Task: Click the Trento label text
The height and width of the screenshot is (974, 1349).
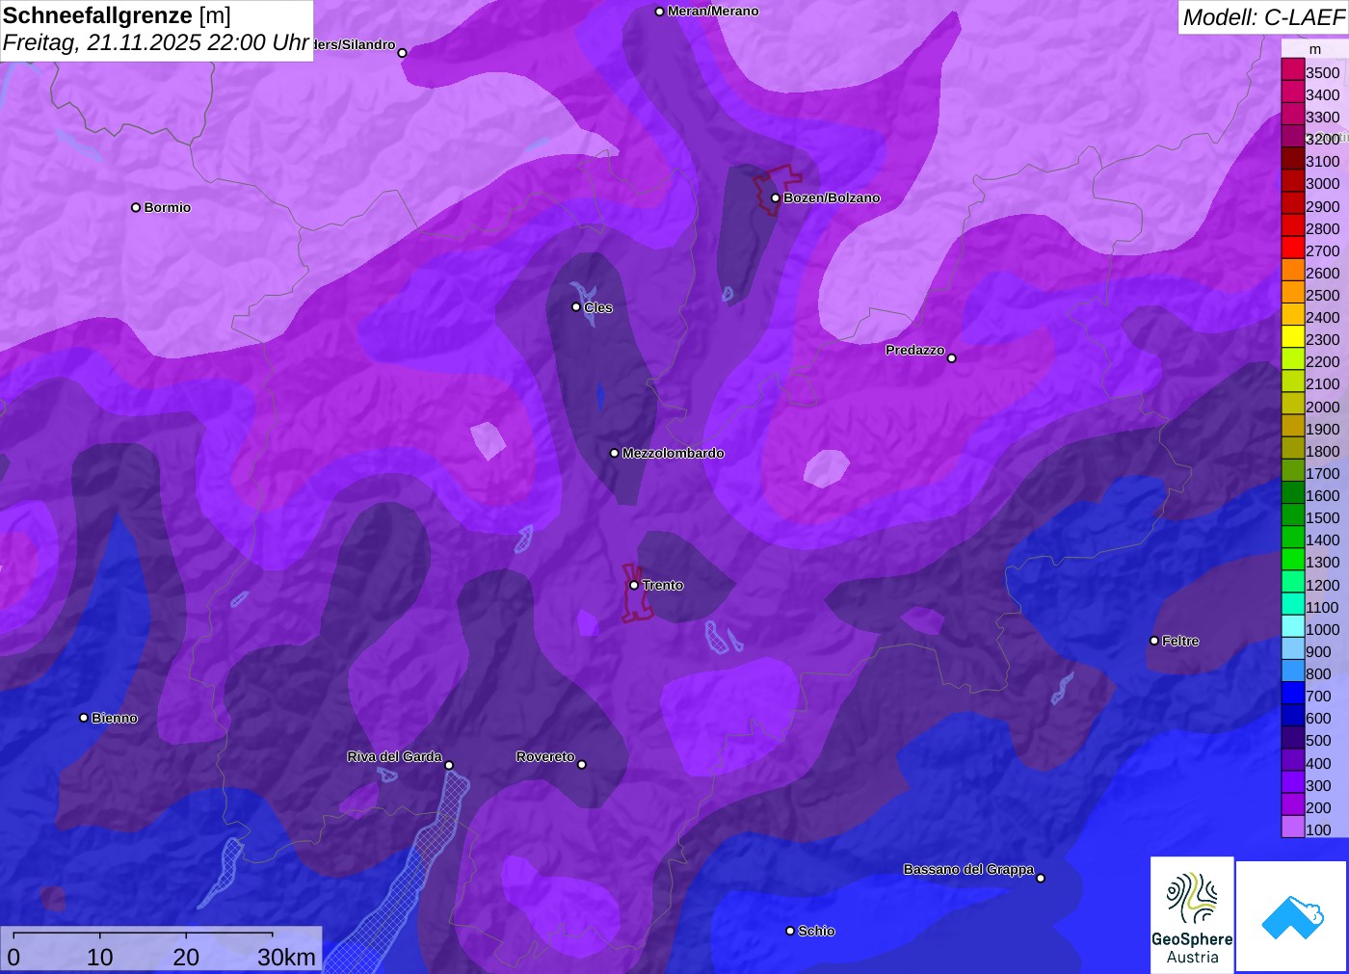Action: point(663,585)
